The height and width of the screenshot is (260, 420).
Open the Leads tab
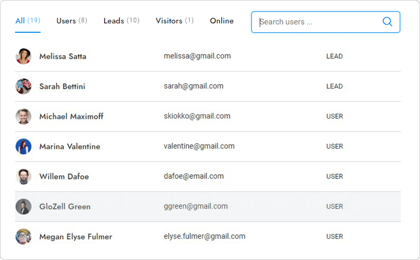coord(121,21)
